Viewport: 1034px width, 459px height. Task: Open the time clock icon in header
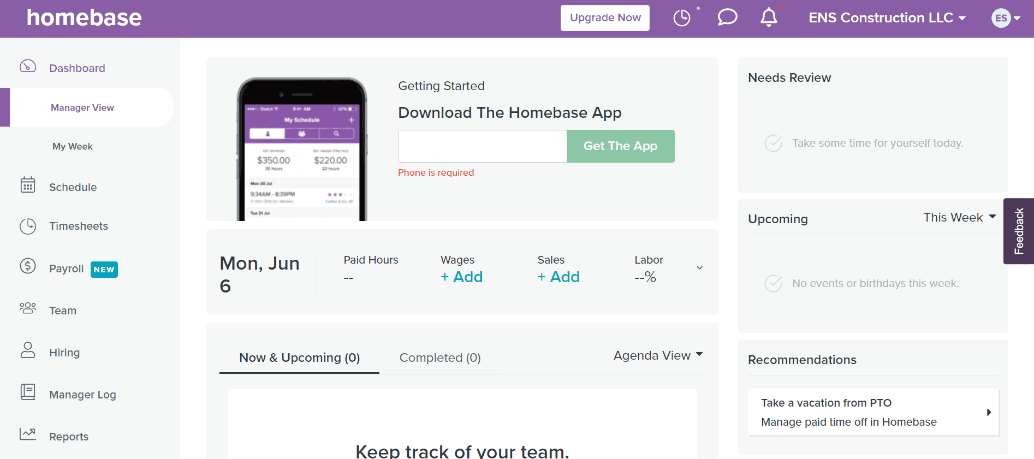tap(681, 17)
